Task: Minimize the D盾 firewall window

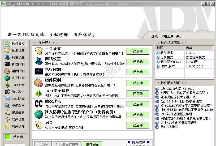Action: [203, 4]
